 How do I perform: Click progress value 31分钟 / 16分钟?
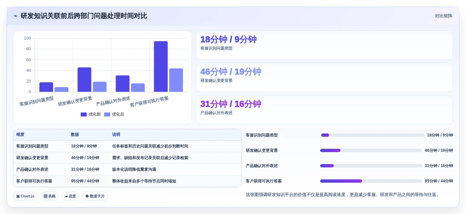439,166
